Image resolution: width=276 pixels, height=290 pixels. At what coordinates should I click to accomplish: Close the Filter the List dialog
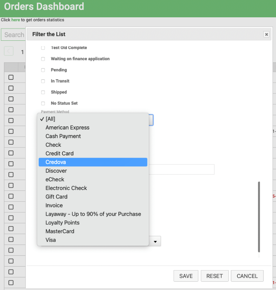pyautogui.click(x=266, y=34)
